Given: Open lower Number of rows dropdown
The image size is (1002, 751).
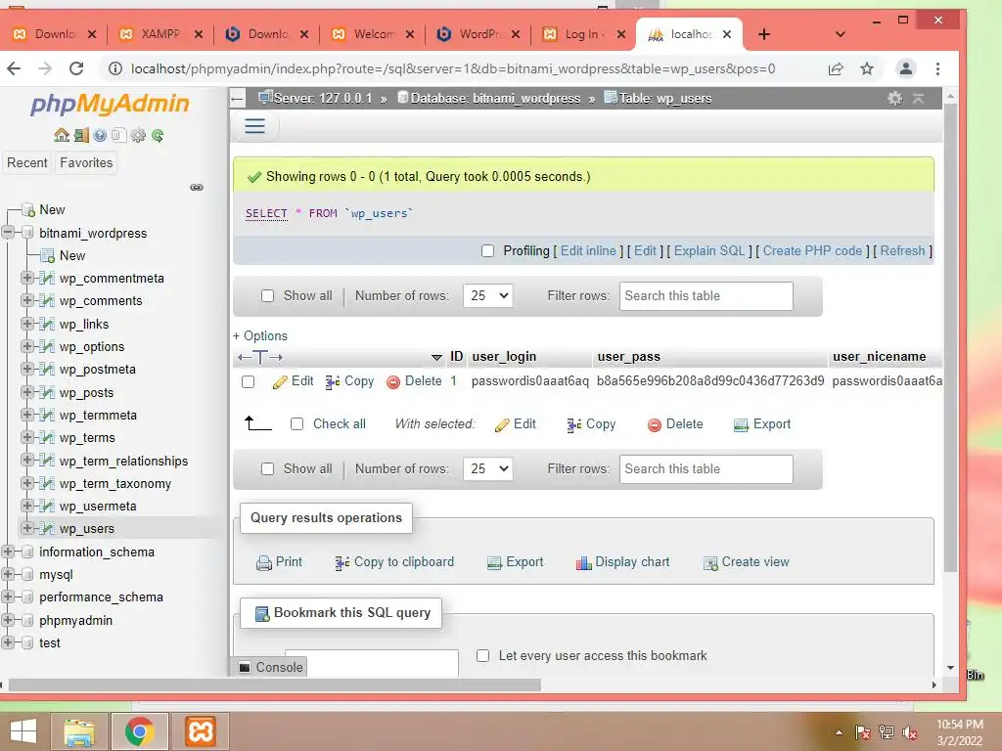Looking at the screenshot, I should pyautogui.click(x=488, y=468).
